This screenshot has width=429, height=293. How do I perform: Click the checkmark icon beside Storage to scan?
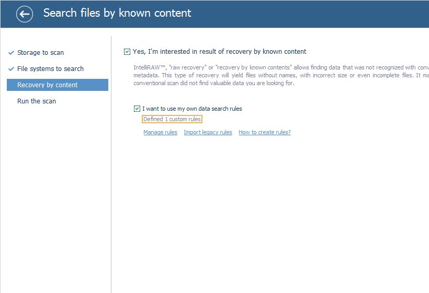(x=11, y=53)
